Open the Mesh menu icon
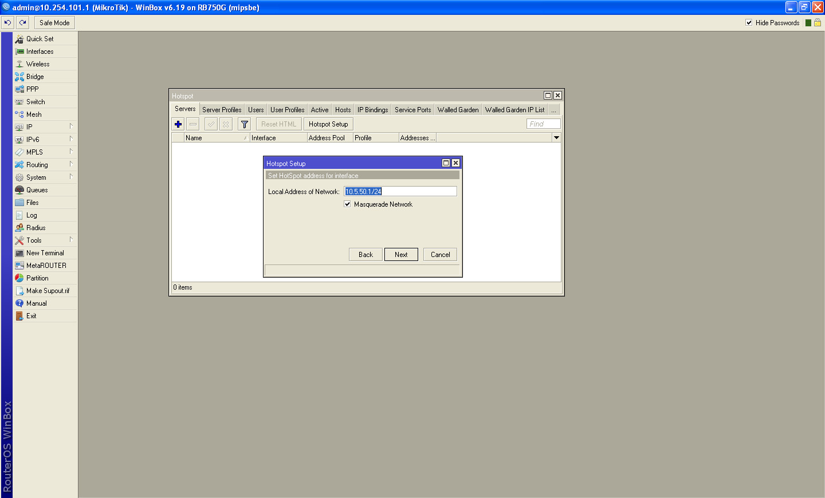The image size is (825, 498). (x=19, y=114)
